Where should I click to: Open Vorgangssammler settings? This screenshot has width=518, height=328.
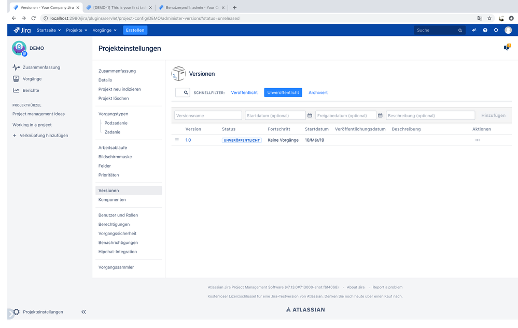tap(116, 267)
